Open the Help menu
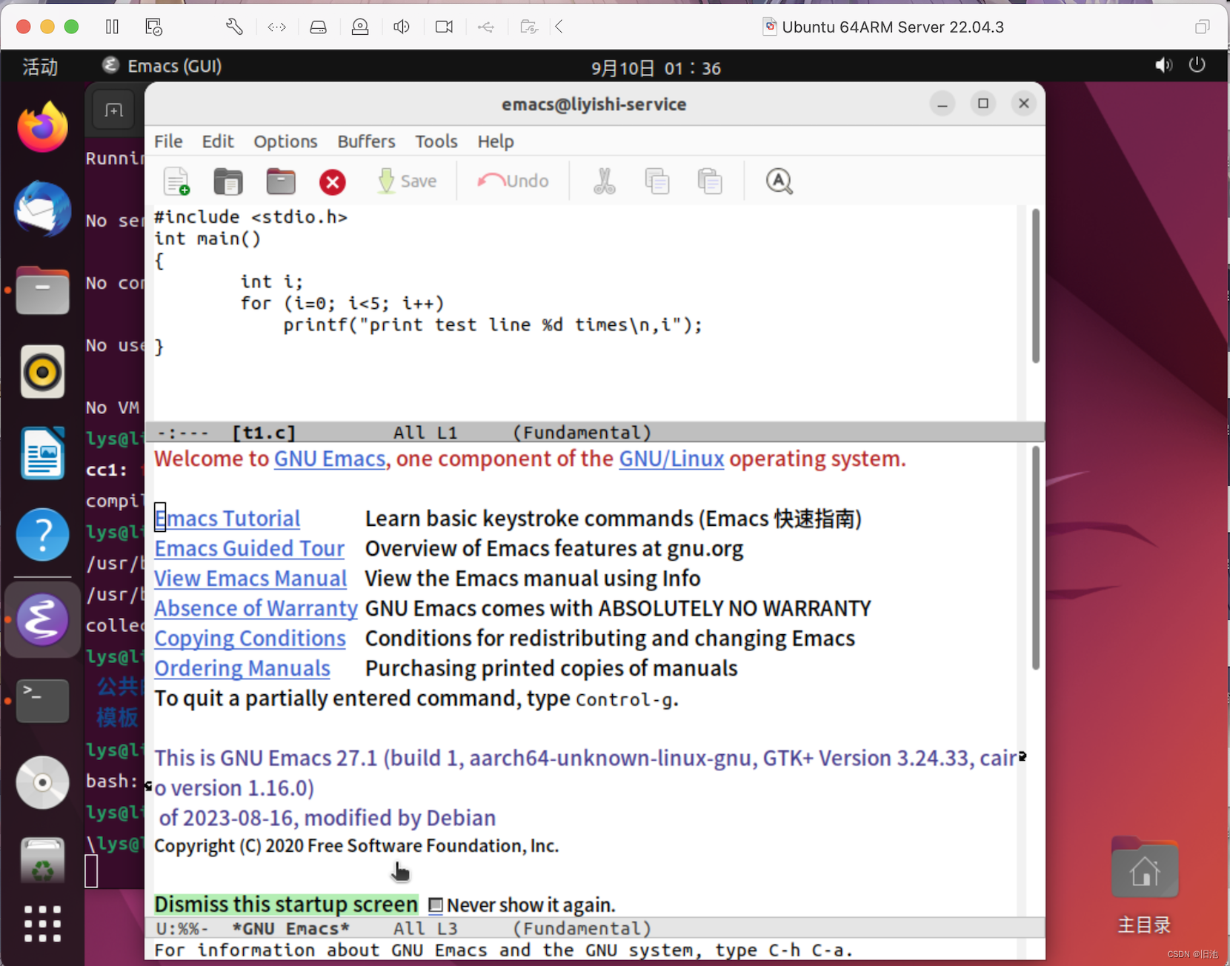Image resolution: width=1230 pixels, height=966 pixels. pos(495,141)
